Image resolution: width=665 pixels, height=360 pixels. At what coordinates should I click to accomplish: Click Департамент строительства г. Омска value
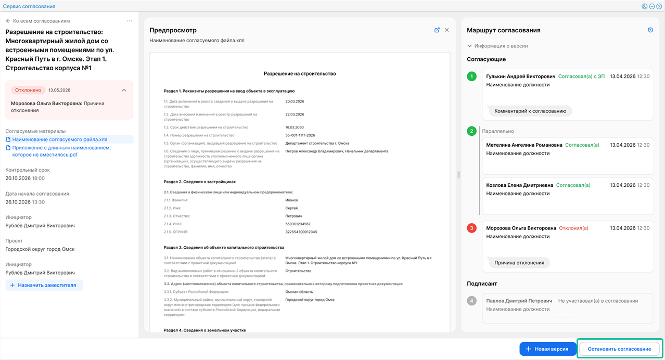click(x=317, y=143)
